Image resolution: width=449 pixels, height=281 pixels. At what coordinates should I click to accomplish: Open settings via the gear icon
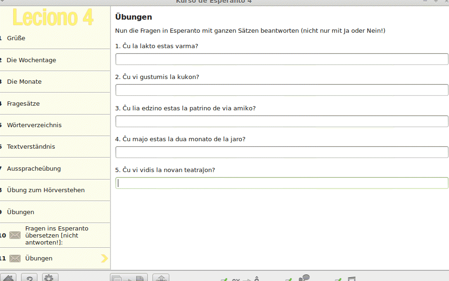(x=50, y=277)
